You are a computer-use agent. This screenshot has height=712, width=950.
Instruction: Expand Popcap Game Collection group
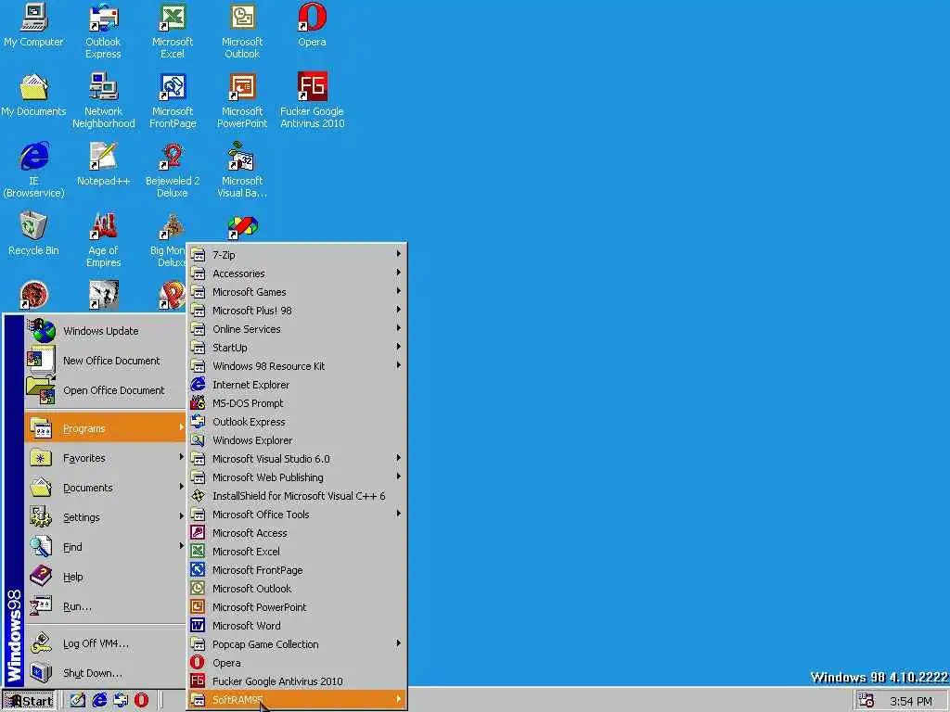pos(297,644)
